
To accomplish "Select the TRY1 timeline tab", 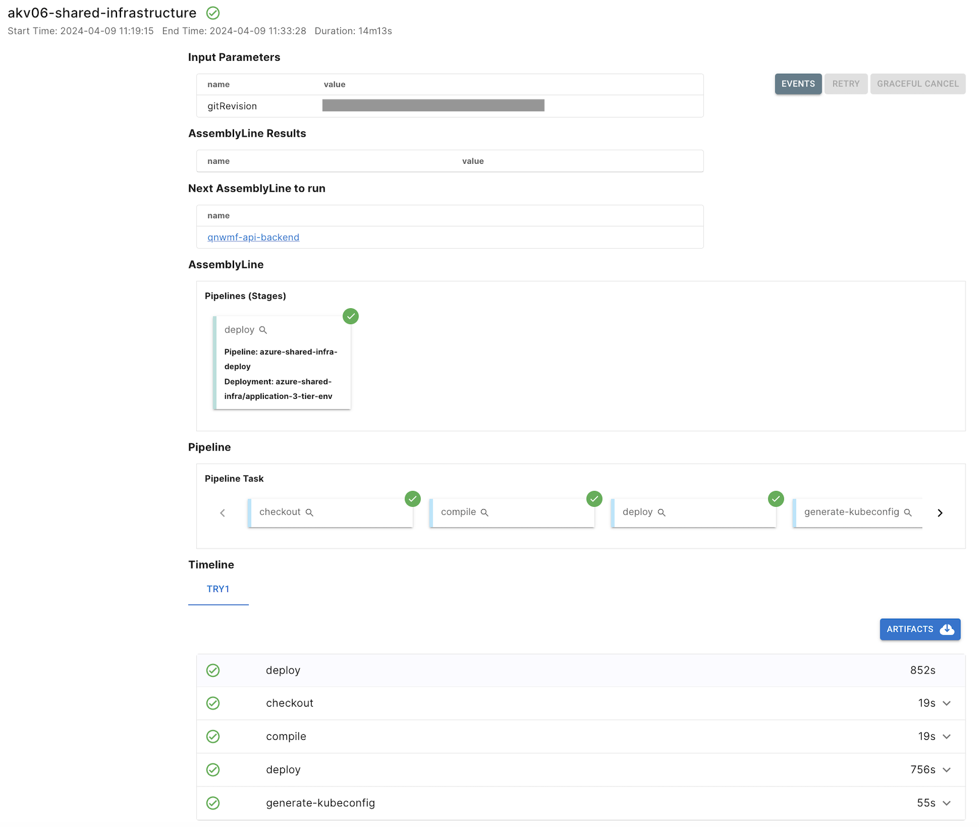I will [218, 589].
